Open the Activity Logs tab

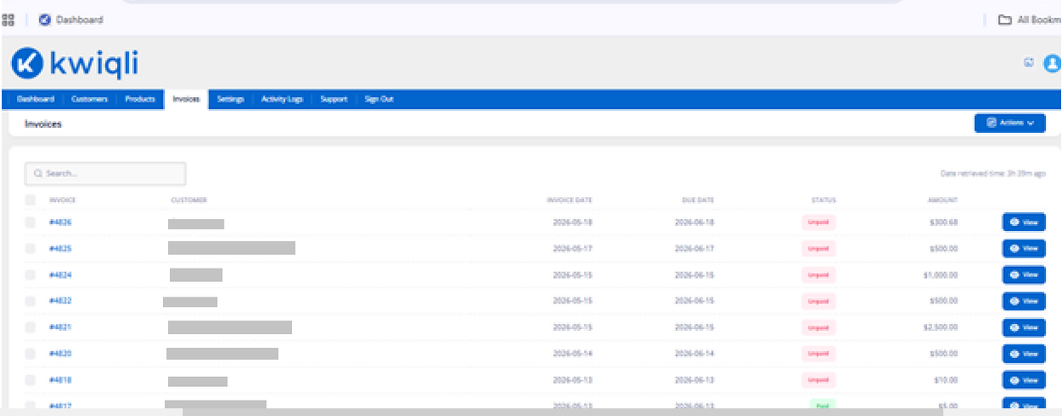click(282, 99)
